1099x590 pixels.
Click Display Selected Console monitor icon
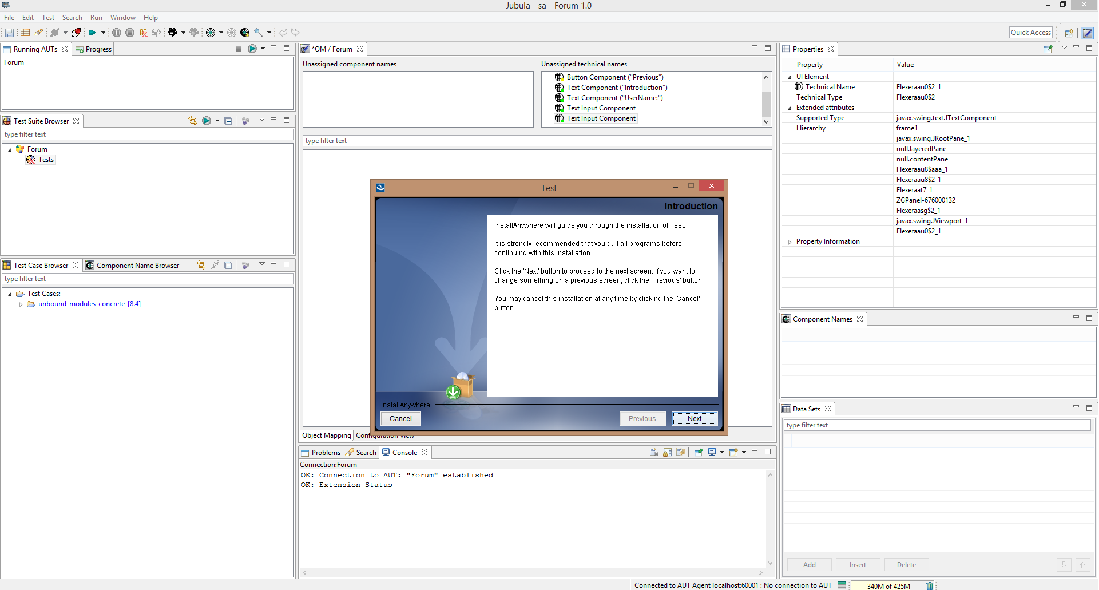pyautogui.click(x=712, y=452)
